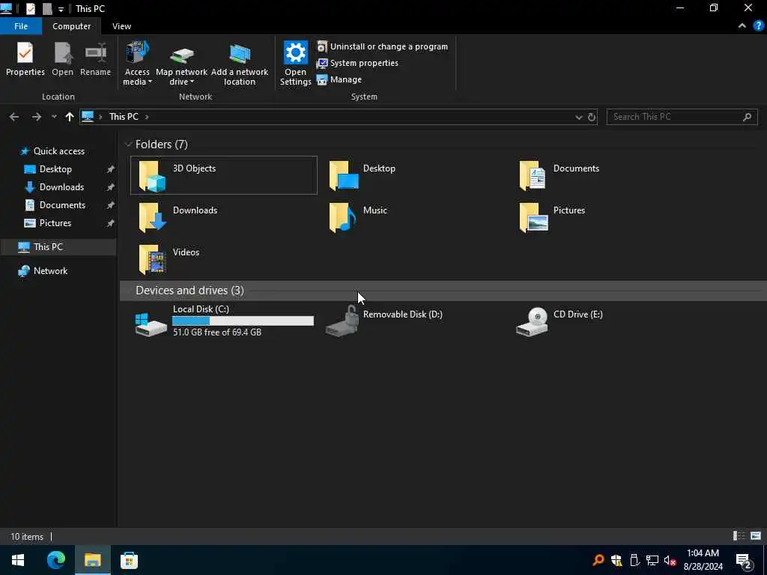Collapse the Folders (7) group
The image size is (767, 575).
(x=128, y=144)
